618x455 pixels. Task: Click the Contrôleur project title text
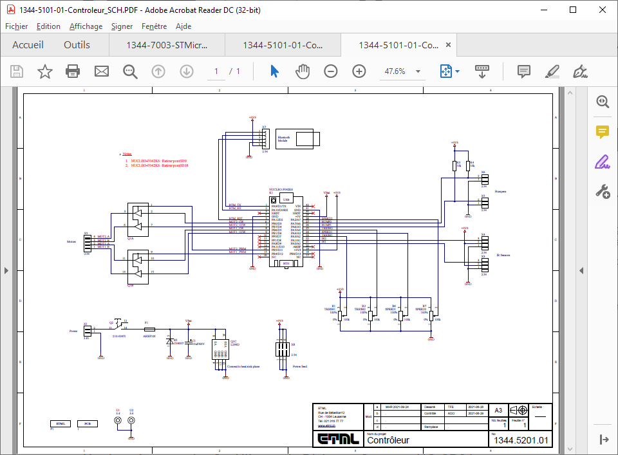[x=388, y=440]
